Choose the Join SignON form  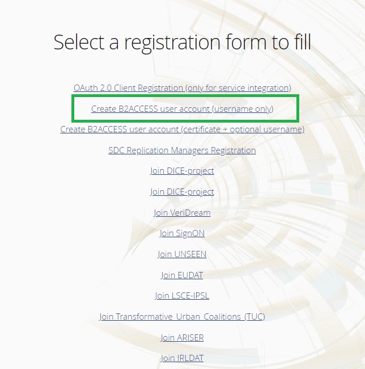182,233
